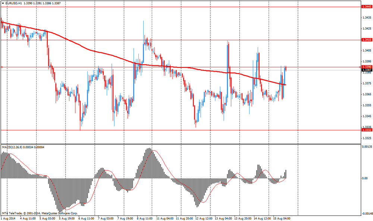The image size is (373, 221).
Task: Click the square handle on 1.3390 line
Action: click(2, 67)
